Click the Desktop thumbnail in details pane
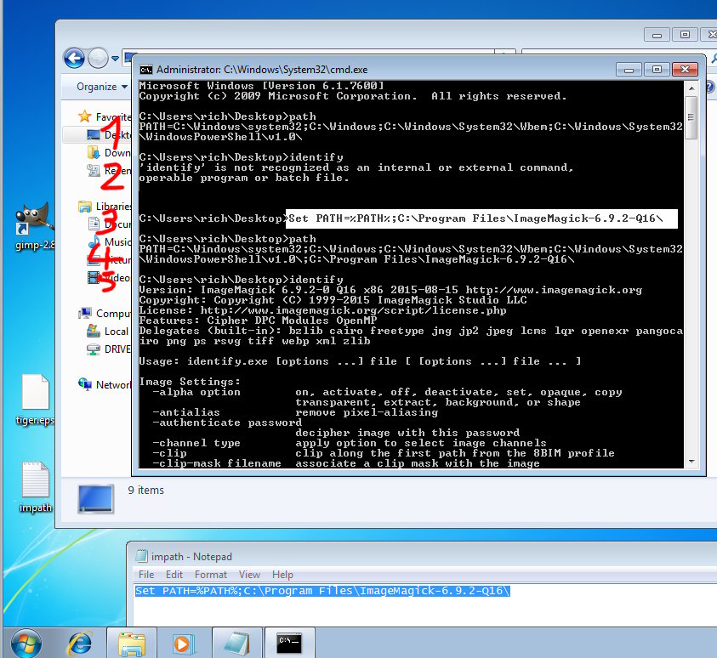717x658 pixels. tap(95, 499)
